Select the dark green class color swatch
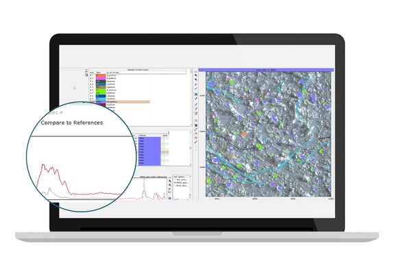 [x=101, y=82]
